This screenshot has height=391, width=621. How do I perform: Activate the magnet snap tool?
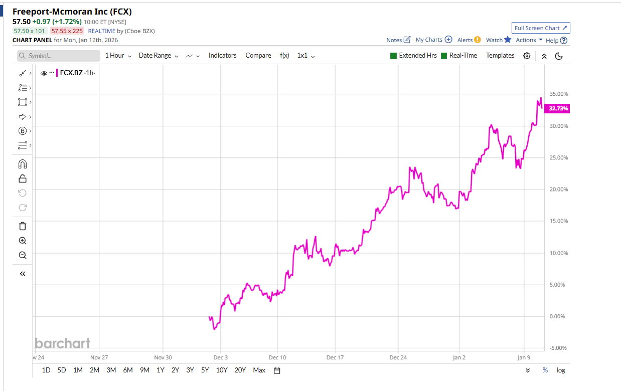coord(22,164)
